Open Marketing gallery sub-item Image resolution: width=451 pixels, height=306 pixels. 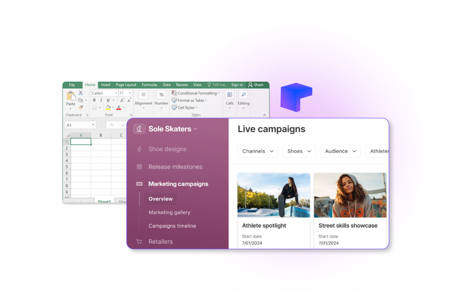170,212
